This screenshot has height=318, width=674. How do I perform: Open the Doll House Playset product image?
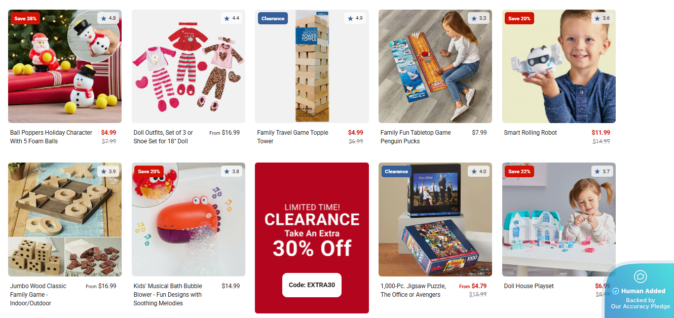558,219
